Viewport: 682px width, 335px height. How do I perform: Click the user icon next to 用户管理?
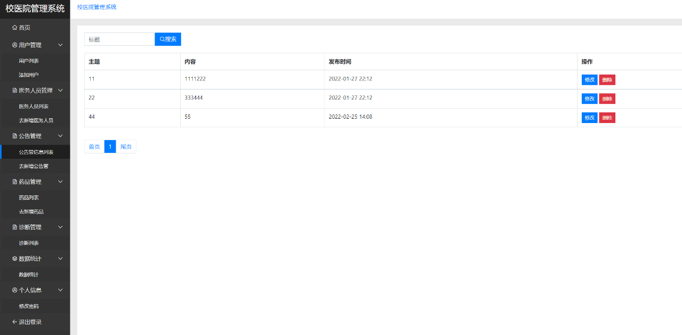pyautogui.click(x=14, y=45)
